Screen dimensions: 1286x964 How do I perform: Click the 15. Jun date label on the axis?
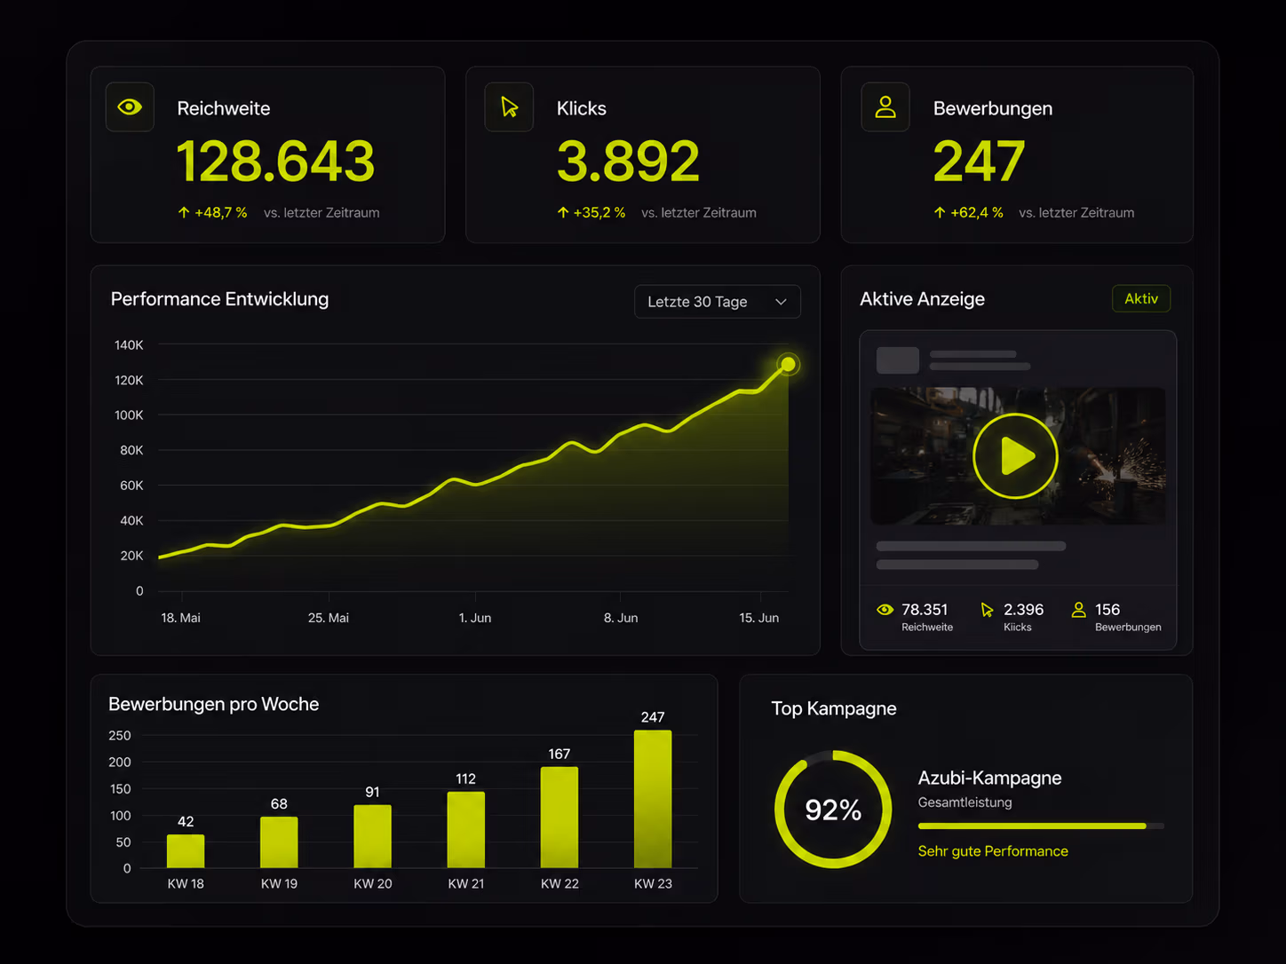click(759, 618)
